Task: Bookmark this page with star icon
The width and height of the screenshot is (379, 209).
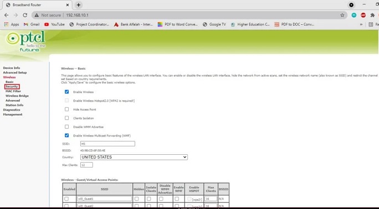Action: (x=342, y=15)
